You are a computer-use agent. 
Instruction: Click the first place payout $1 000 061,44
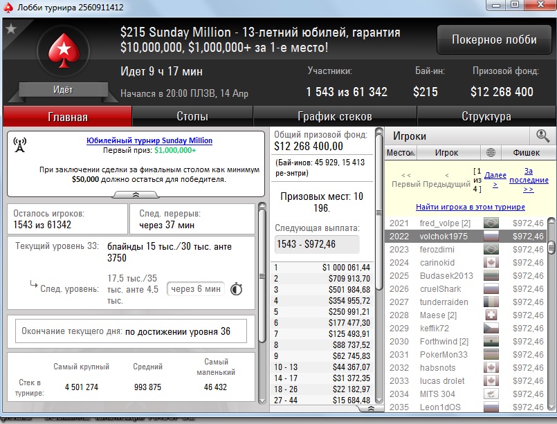[346, 268]
